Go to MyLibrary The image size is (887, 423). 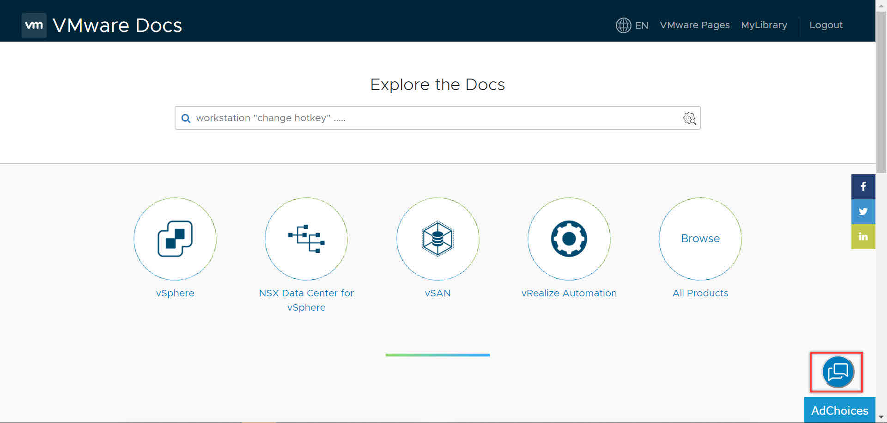[x=764, y=25]
